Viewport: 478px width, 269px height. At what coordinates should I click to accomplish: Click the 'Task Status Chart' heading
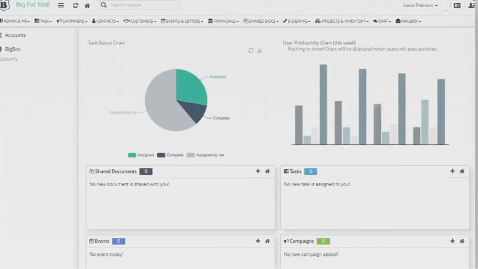coord(106,42)
